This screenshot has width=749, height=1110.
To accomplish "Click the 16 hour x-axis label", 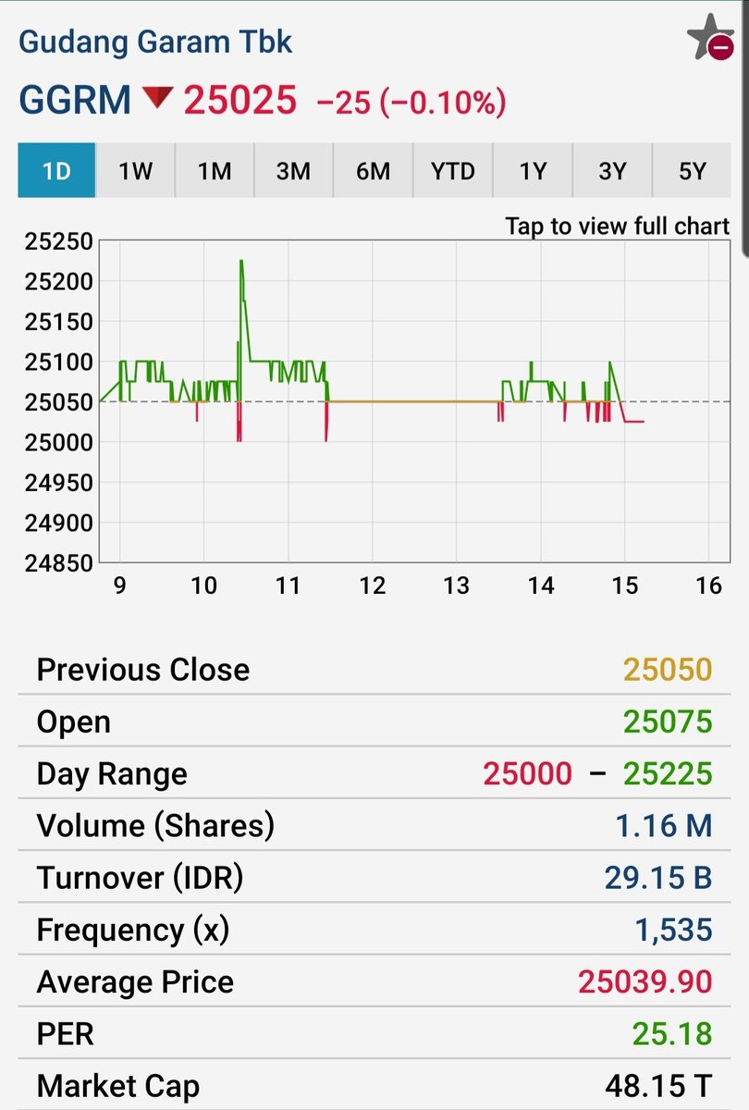I will point(707,586).
